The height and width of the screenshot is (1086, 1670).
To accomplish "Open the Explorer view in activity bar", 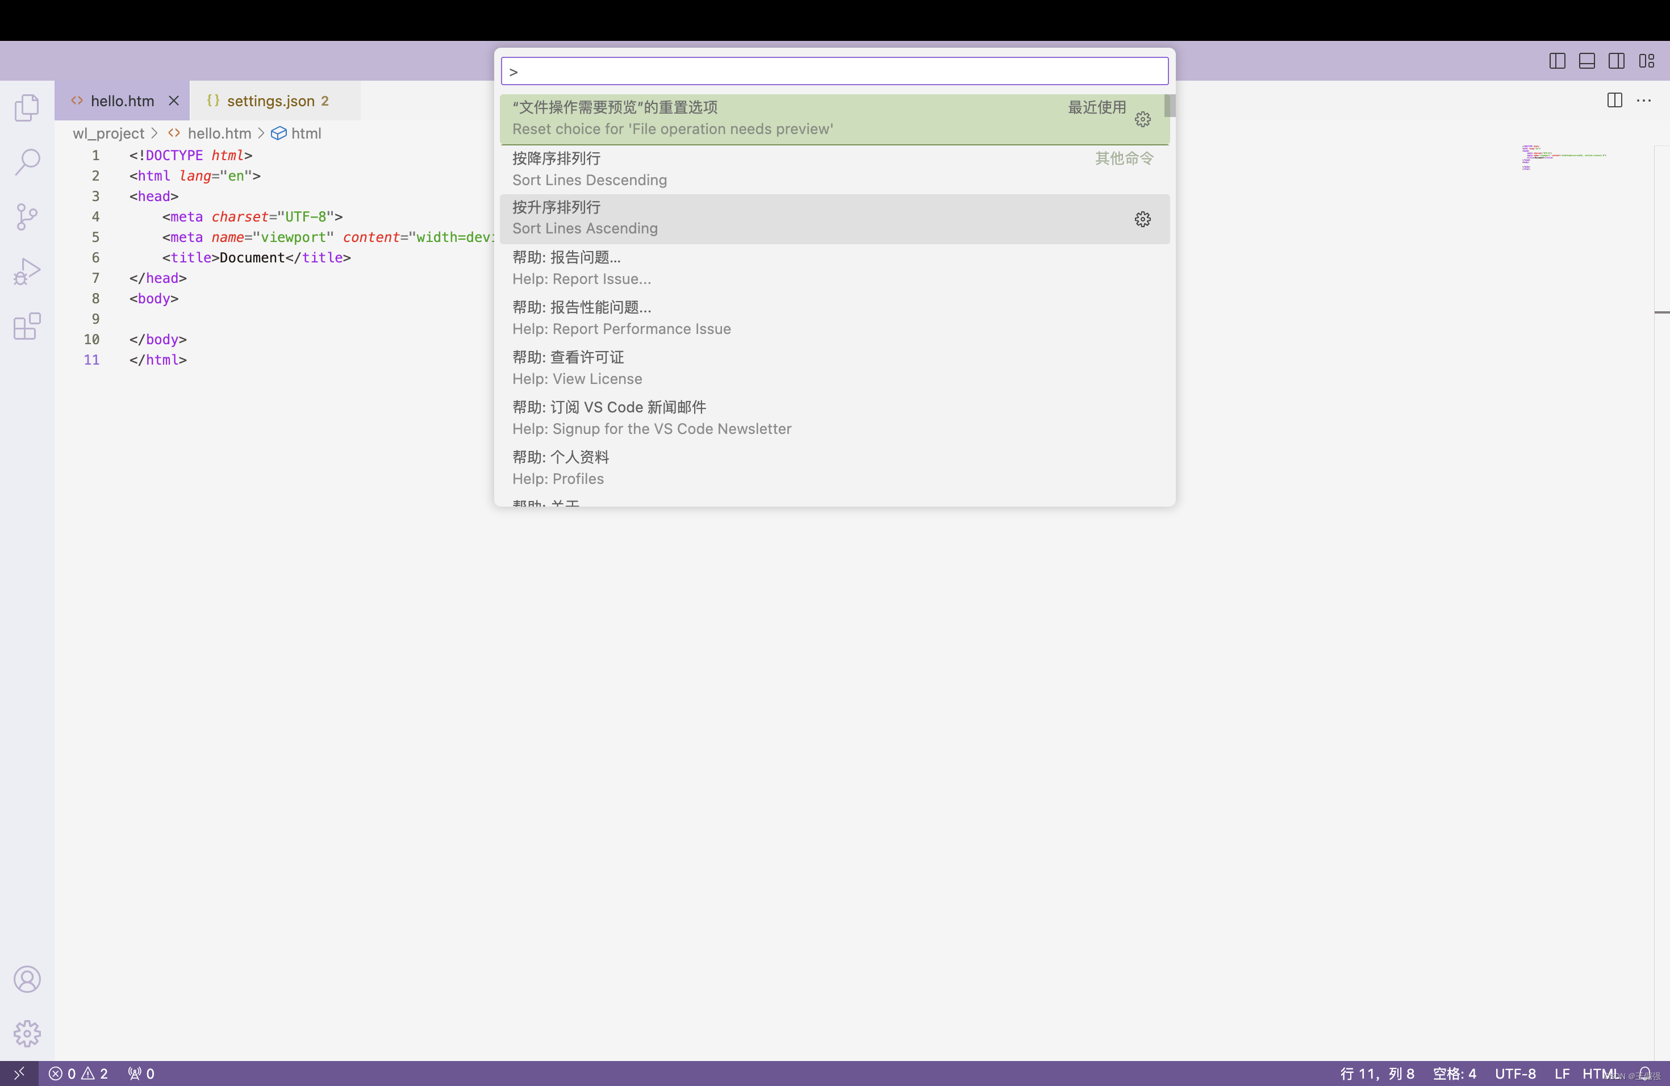I will 27,107.
